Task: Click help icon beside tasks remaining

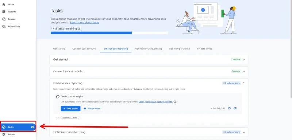Action: (x=79, y=29)
